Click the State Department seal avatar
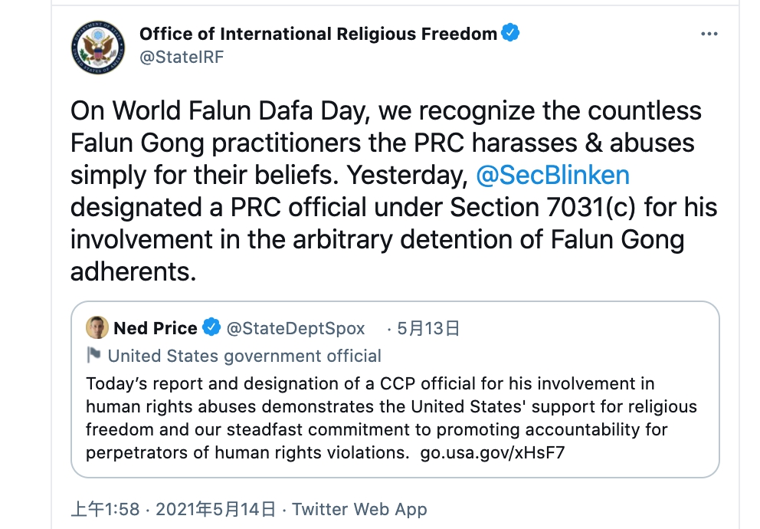 coord(97,47)
